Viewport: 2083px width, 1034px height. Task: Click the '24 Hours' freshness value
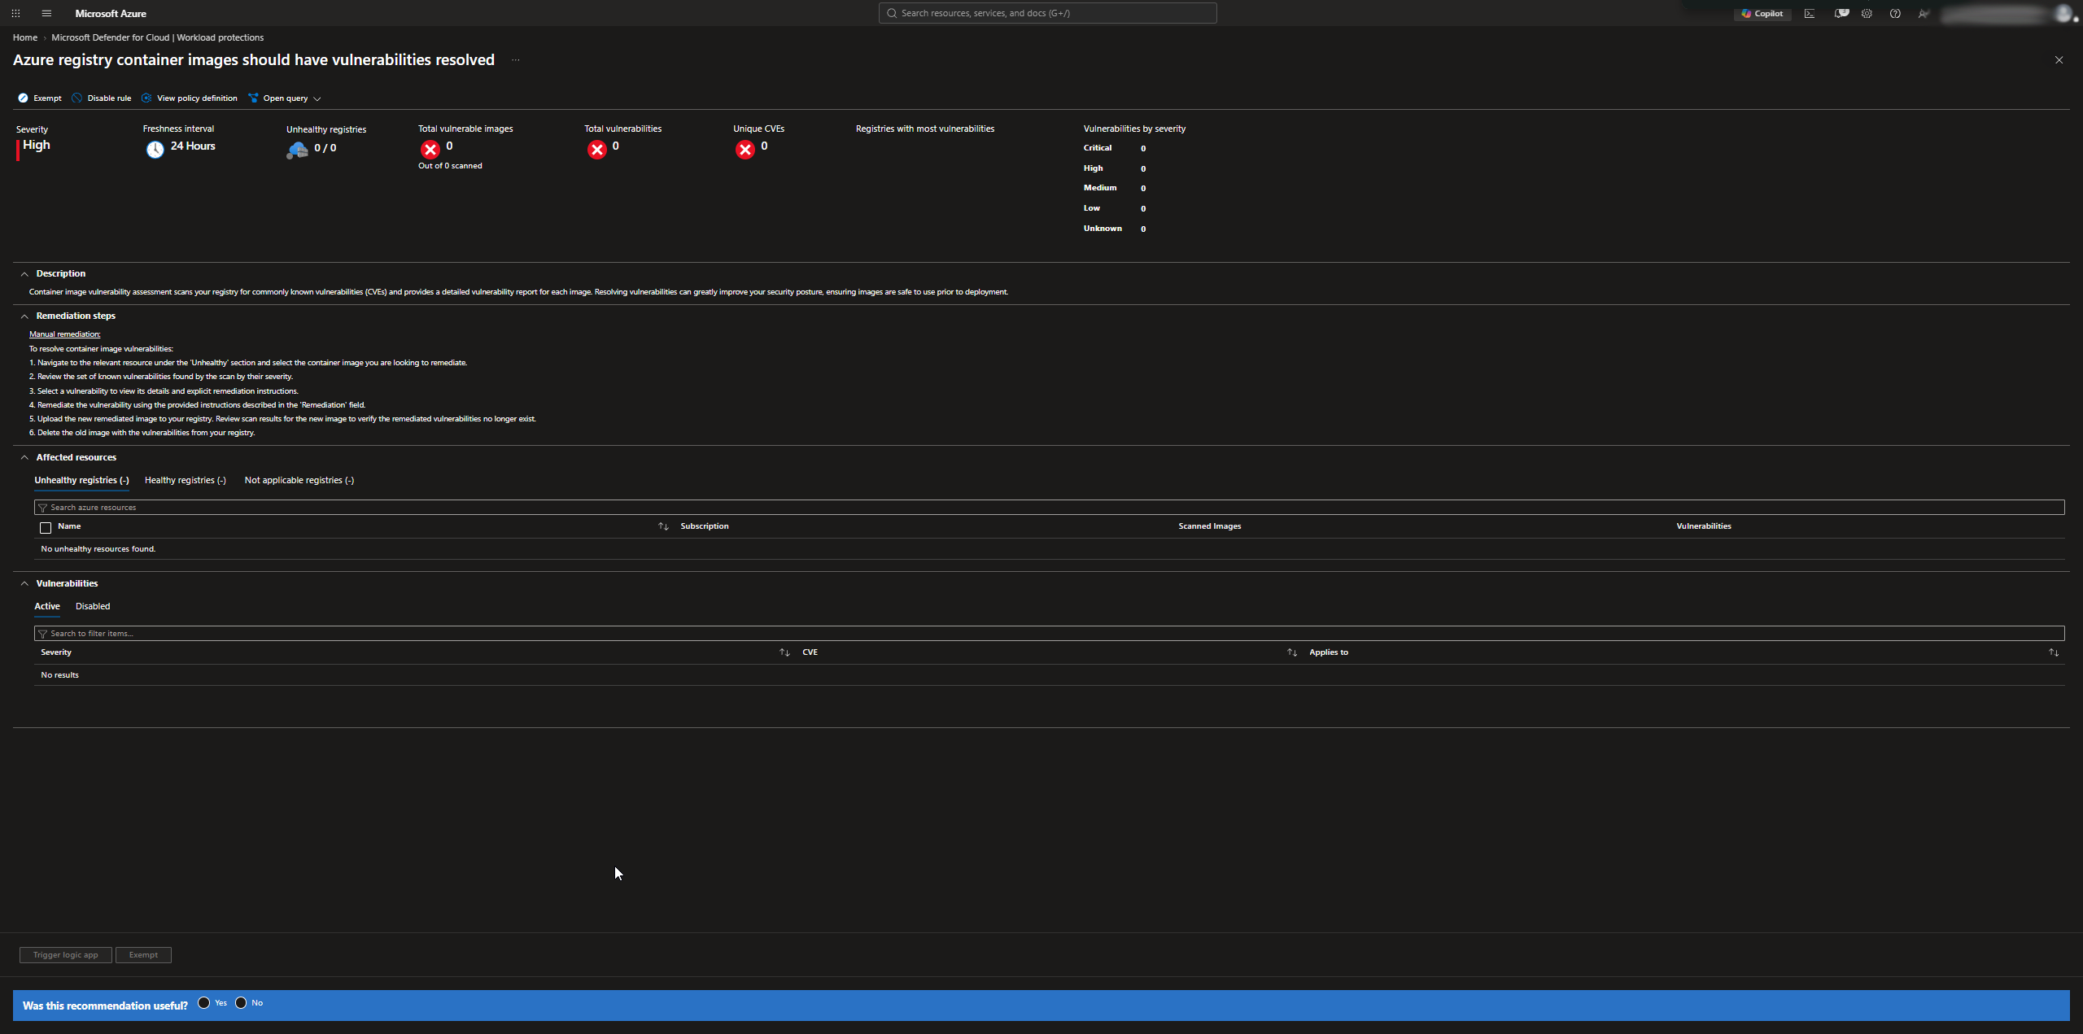click(193, 146)
